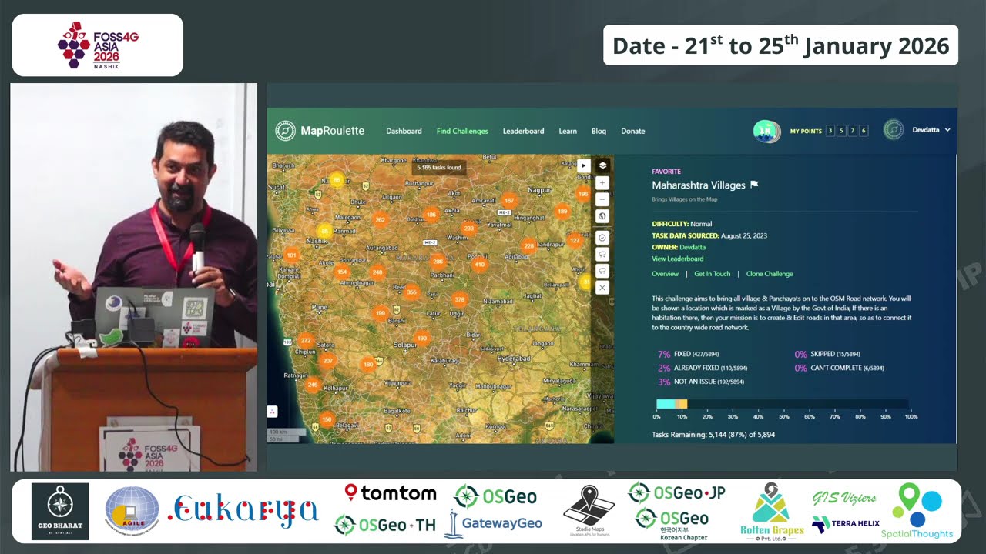The height and width of the screenshot is (554, 986).
Task: Click the Maharashtra Villages title
Action: click(x=699, y=185)
